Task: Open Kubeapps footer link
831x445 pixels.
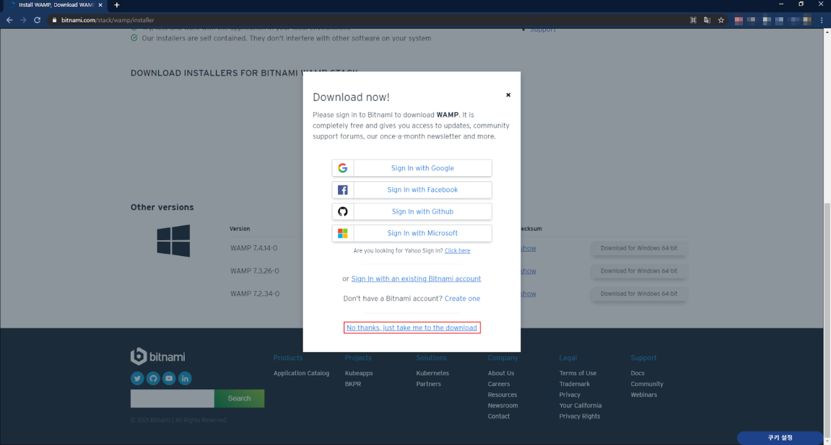Action: click(x=359, y=374)
